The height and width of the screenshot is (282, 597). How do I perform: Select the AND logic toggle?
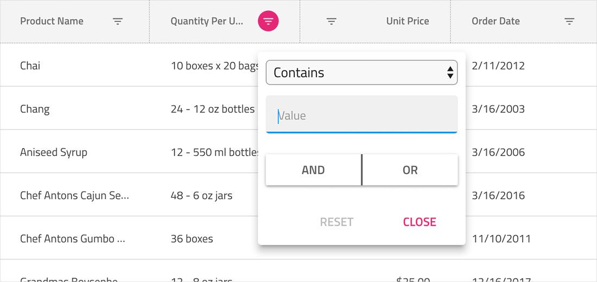click(x=313, y=170)
